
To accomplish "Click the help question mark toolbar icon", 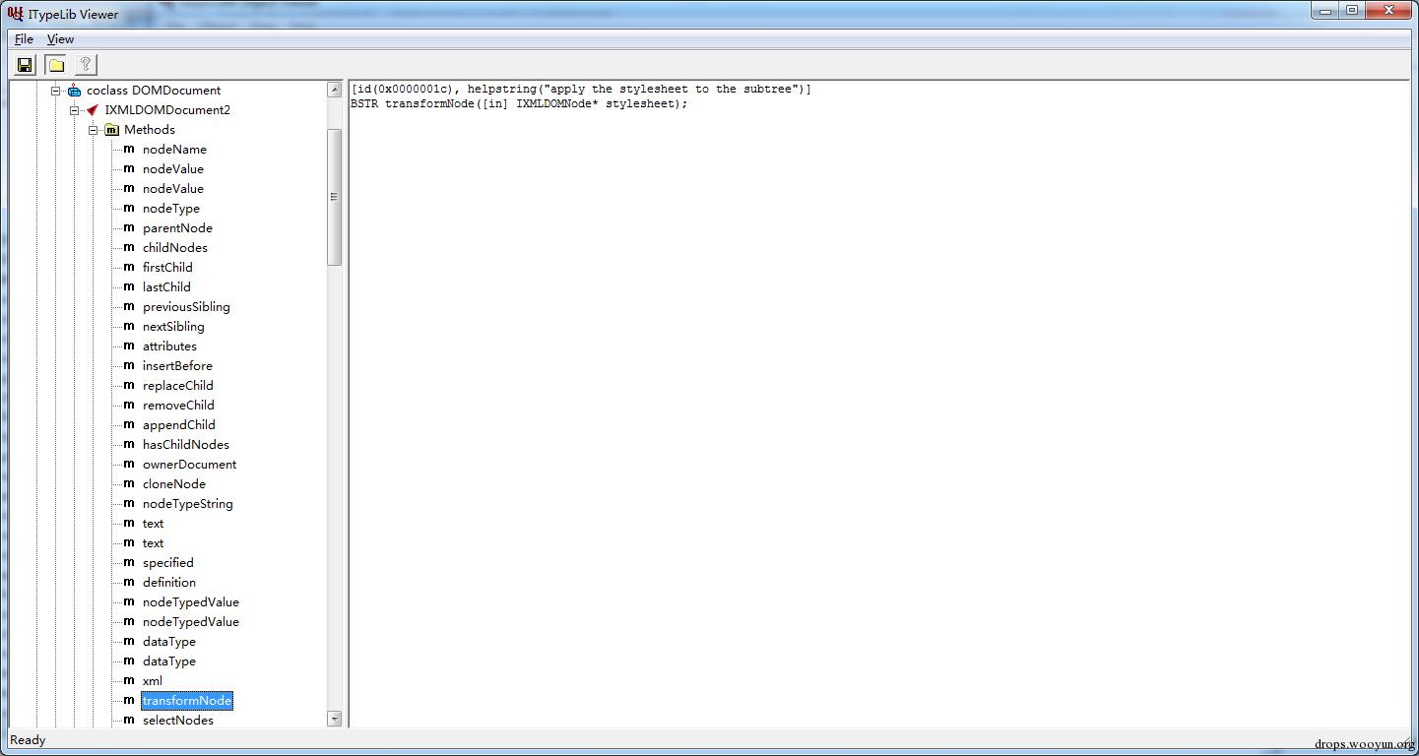I will [x=86, y=65].
